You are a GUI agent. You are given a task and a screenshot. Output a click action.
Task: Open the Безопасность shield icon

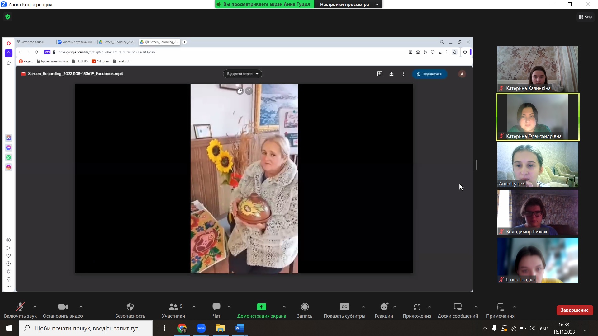(x=130, y=307)
